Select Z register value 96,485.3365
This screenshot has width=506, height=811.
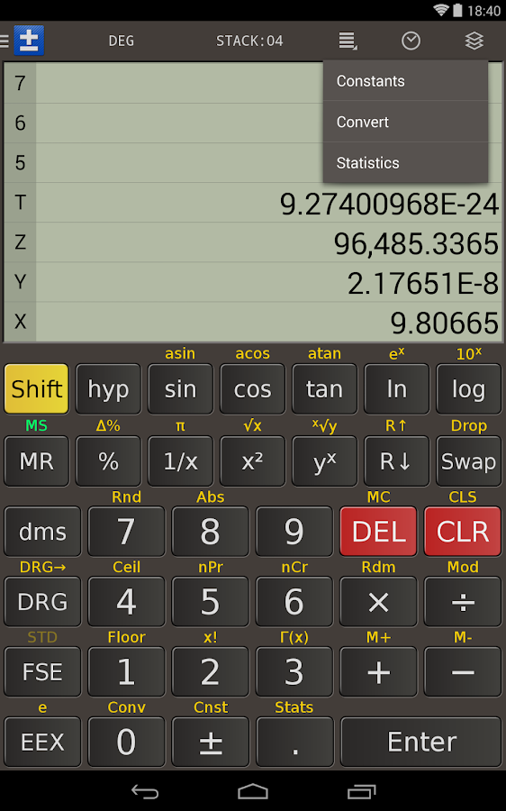pos(416,243)
